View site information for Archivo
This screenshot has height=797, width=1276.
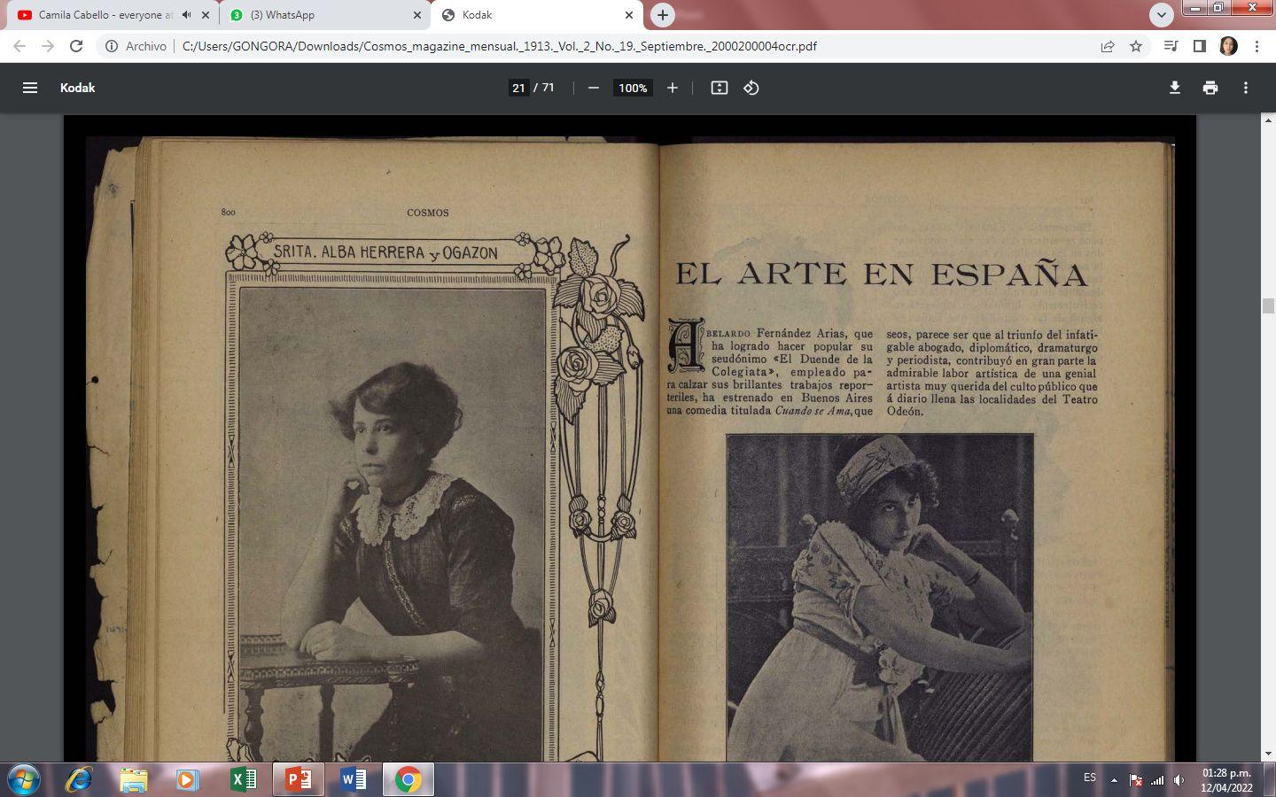pos(136,46)
